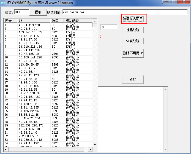
Task: Select row with IP 61.131.211.62
Action: tap(48, 36)
